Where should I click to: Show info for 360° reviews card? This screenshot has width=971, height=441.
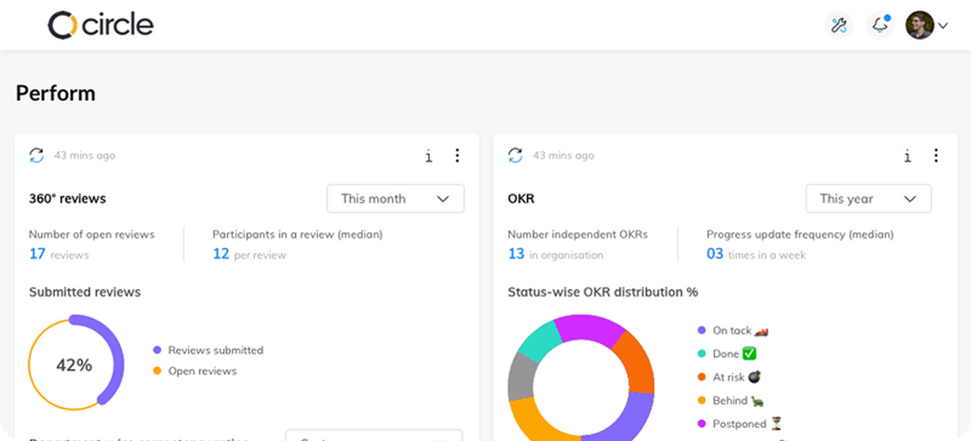(x=429, y=155)
